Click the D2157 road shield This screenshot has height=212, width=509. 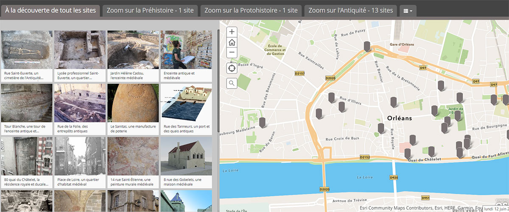tap(300, 74)
